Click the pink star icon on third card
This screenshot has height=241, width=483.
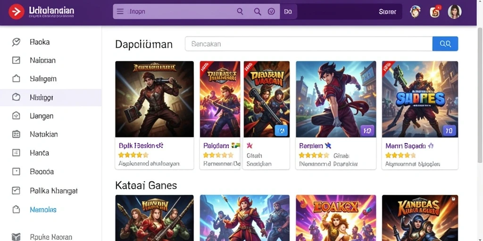click(x=250, y=145)
